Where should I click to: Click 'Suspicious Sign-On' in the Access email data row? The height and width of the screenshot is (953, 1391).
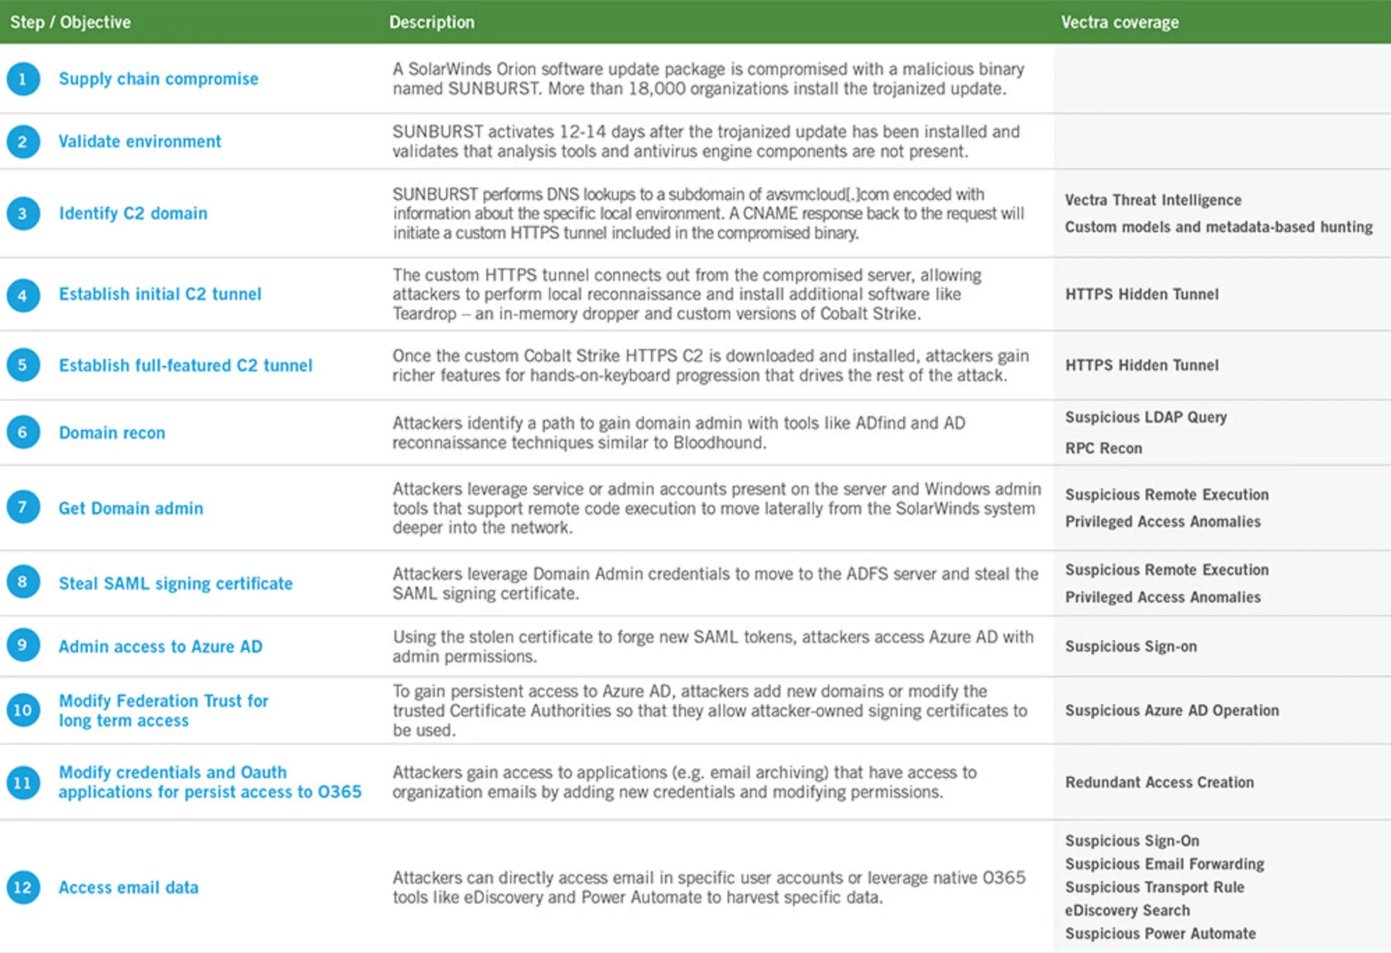tap(1132, 841)
